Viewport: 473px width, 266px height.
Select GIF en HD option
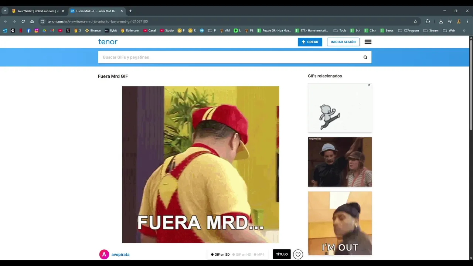point(242,255)
